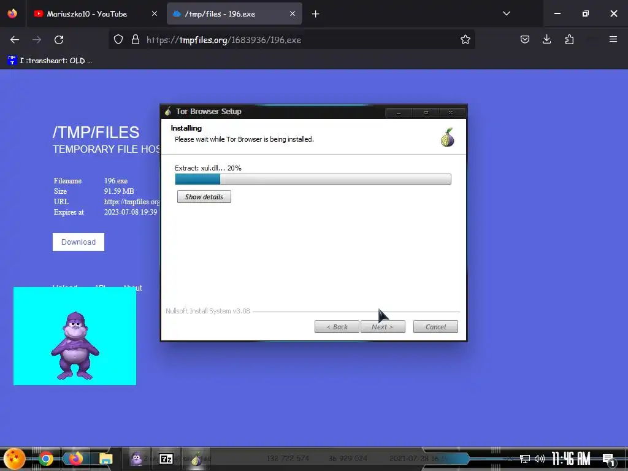Open the 11:46 AM clock
The height and width of the screenshot is (471, 628).
(571, 459)
